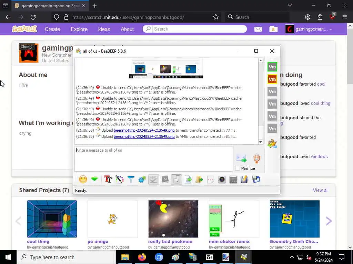Select the green-bordered Vm user avatar
Image resolution: width=353 pixels, height=264 pixels.
pos(272,67)
